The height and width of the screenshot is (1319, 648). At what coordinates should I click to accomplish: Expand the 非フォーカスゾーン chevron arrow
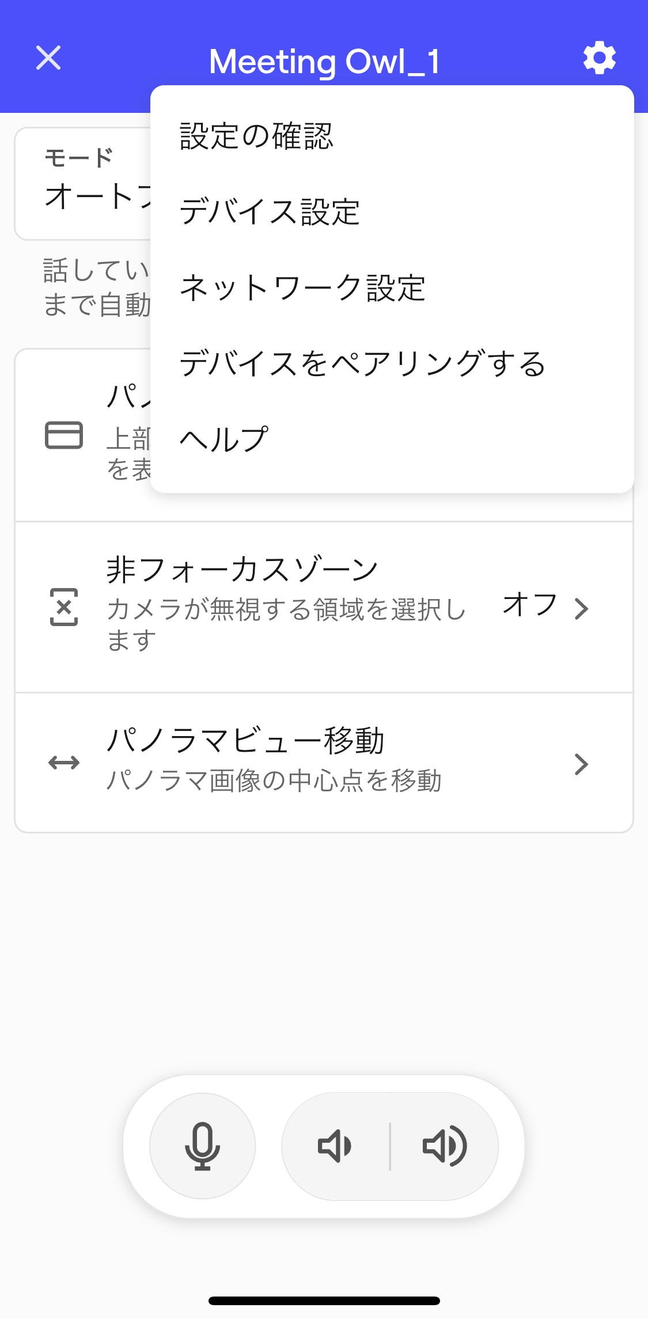click(x=582, y=608)
